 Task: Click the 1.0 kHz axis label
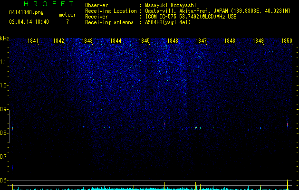click(4, 85)
